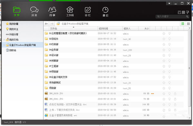Image resolution: width=193 pixels, height=126 pixels.
Task: Expand 云盒子Windows体验客户端 tree node
Action: pos(4,45)
